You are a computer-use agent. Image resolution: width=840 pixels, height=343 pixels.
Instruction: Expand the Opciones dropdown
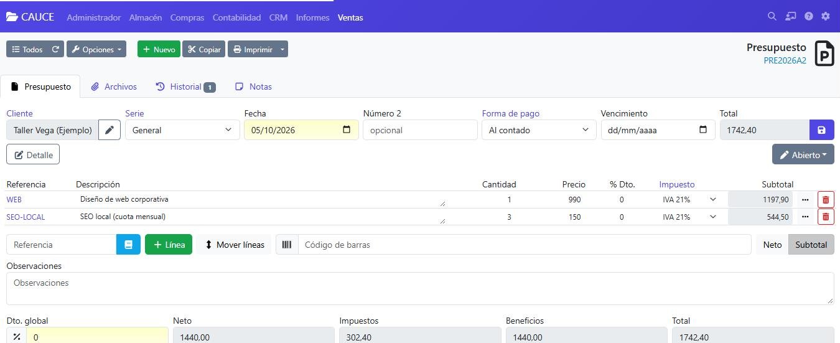click(96, 49)
